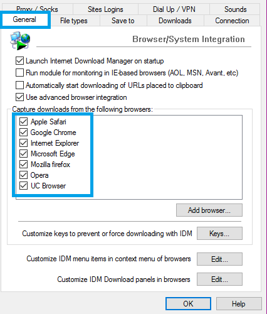This screenshot has width=267, height=314.
Task: Uncheck Apple Safari in browser list
Action: (23, 122)
